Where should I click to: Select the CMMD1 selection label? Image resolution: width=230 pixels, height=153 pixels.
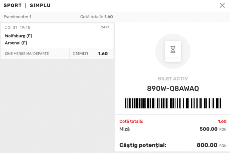pos(80,54)
